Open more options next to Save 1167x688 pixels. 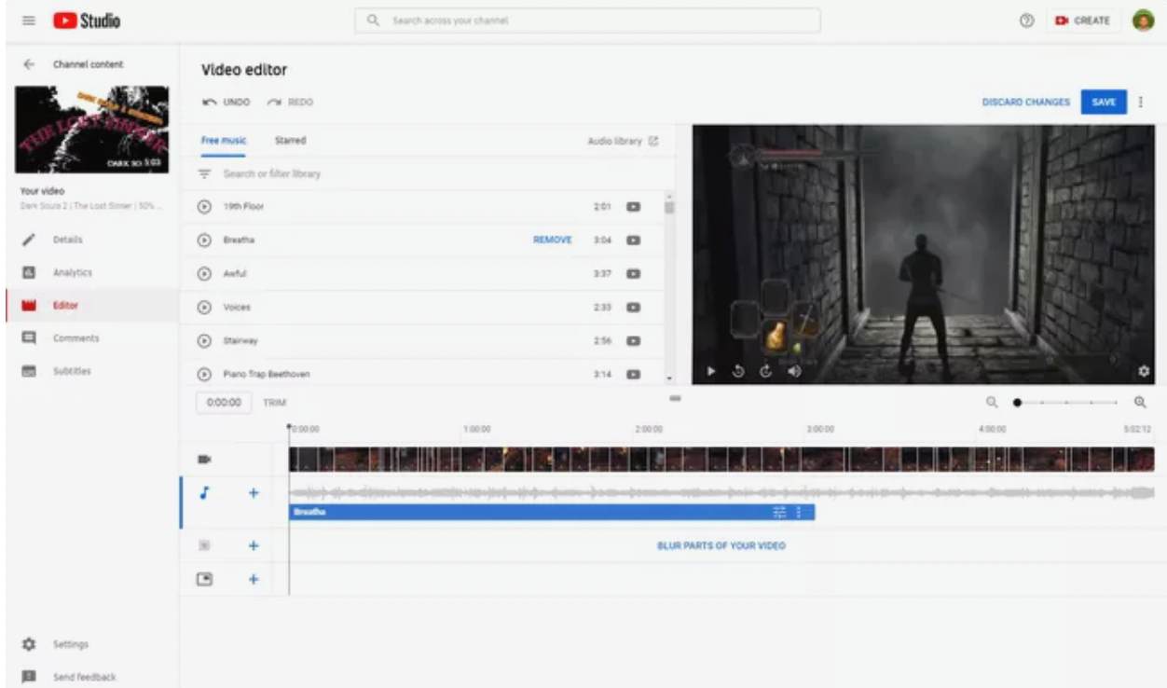tap(1141, 102)
